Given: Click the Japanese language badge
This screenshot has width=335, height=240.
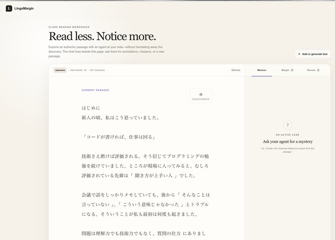Looking at the screenshot, I should pyautogui.click(x=60, y=70).
